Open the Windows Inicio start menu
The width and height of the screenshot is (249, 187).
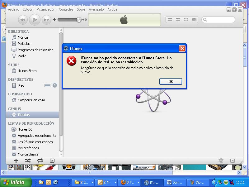point(16,182)
